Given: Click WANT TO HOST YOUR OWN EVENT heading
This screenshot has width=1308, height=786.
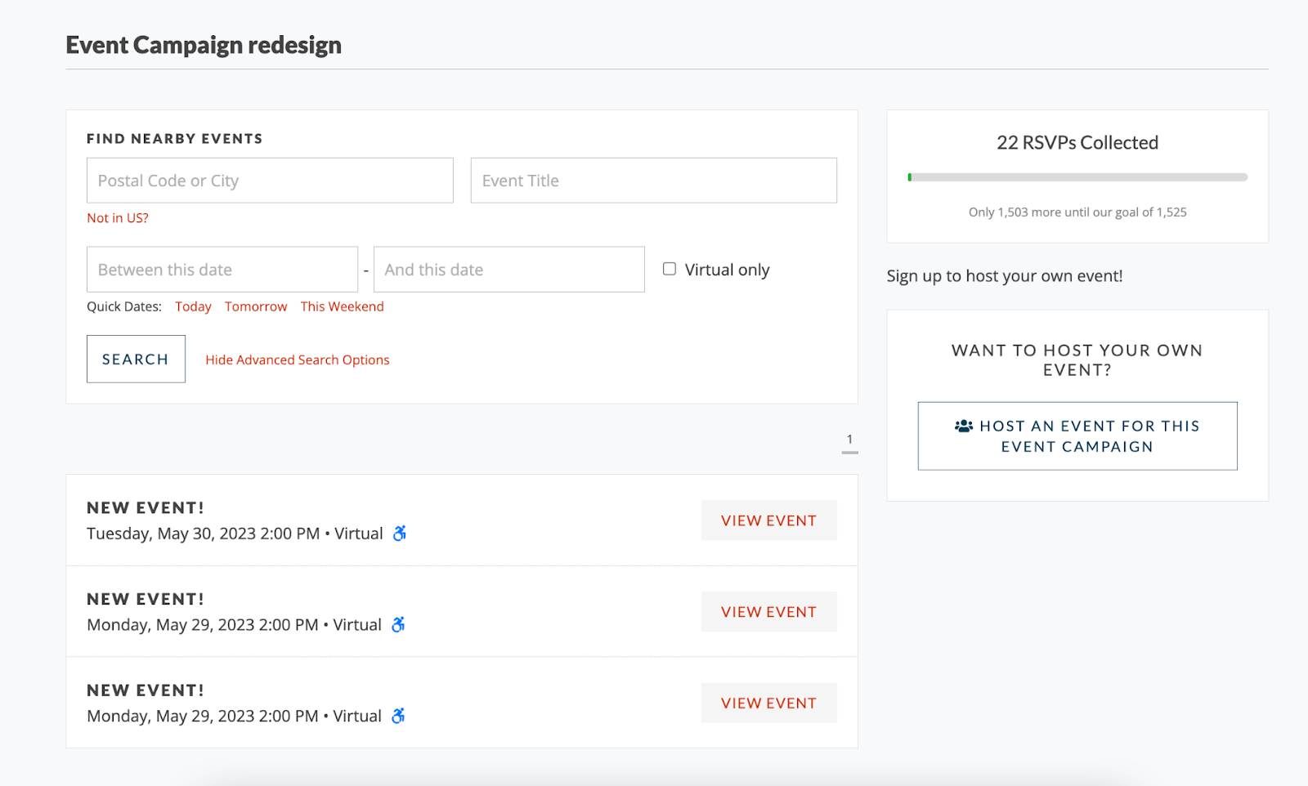Looking at the screenshot, I should 1077,360.
